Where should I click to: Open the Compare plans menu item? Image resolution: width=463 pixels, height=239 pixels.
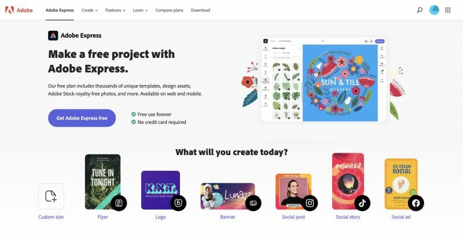click(x=169, y=10)
